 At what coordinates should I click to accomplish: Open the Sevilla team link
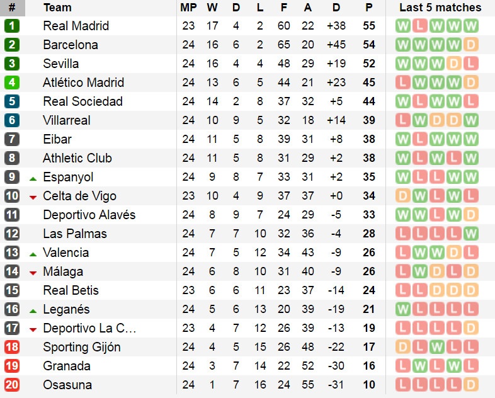tap(61, 64)
